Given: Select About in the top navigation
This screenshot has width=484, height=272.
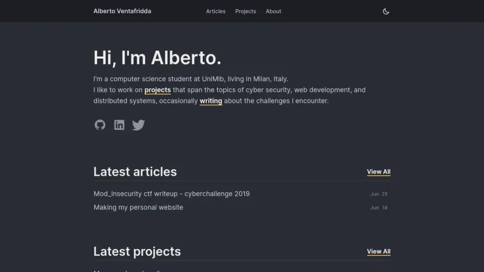Looking at the screenshot, I should [273, 11].
